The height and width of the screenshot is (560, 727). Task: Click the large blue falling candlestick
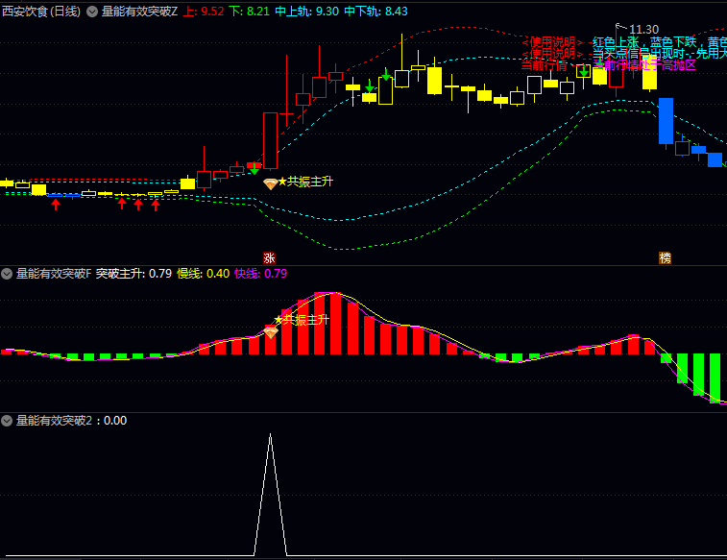point(666,121)
